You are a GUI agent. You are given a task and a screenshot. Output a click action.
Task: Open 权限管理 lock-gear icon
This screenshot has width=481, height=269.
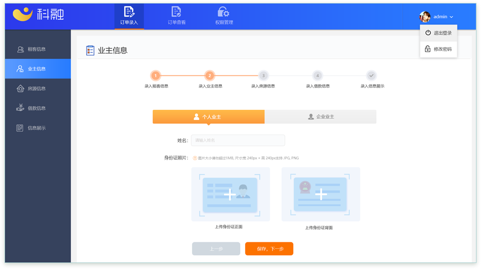coord(223,12)
